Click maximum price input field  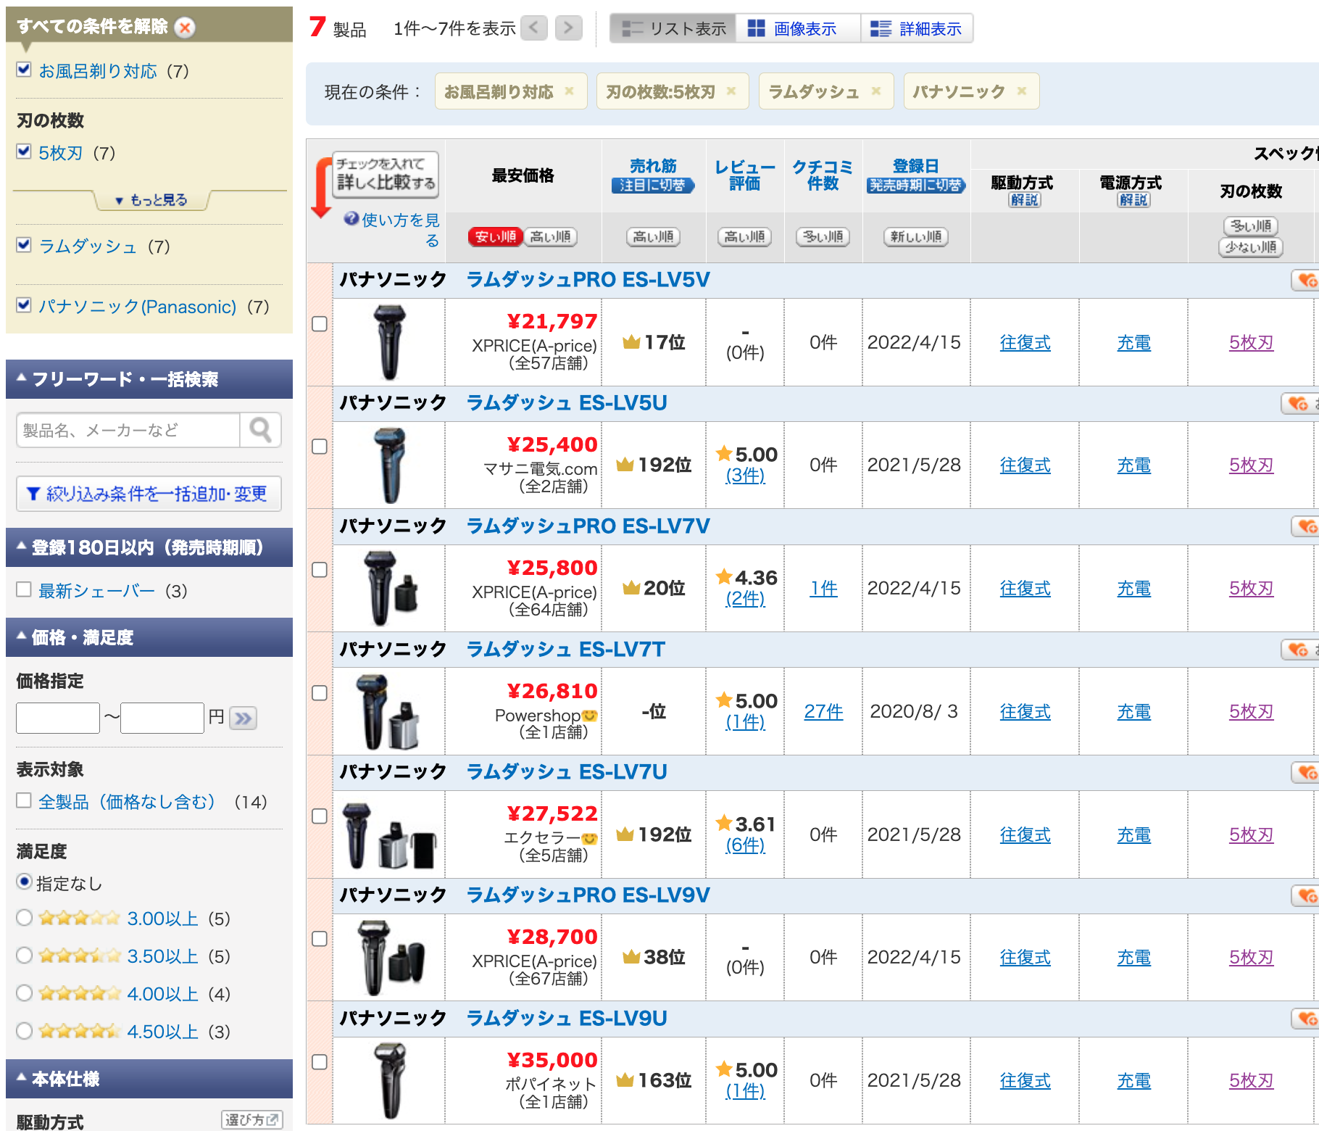click(x=162, y=718)
